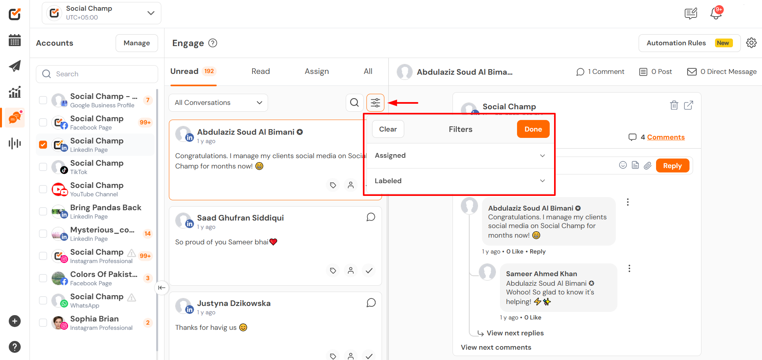Screen dimensions: 762x360
Task: Open All Conversations dropdown
Action: [x=218, y=103]
